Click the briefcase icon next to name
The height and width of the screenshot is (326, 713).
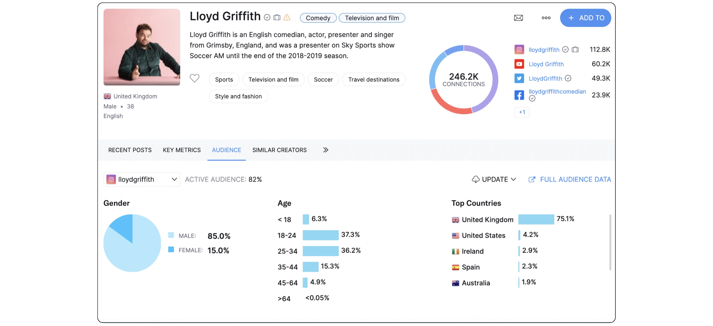coord(277,18)
